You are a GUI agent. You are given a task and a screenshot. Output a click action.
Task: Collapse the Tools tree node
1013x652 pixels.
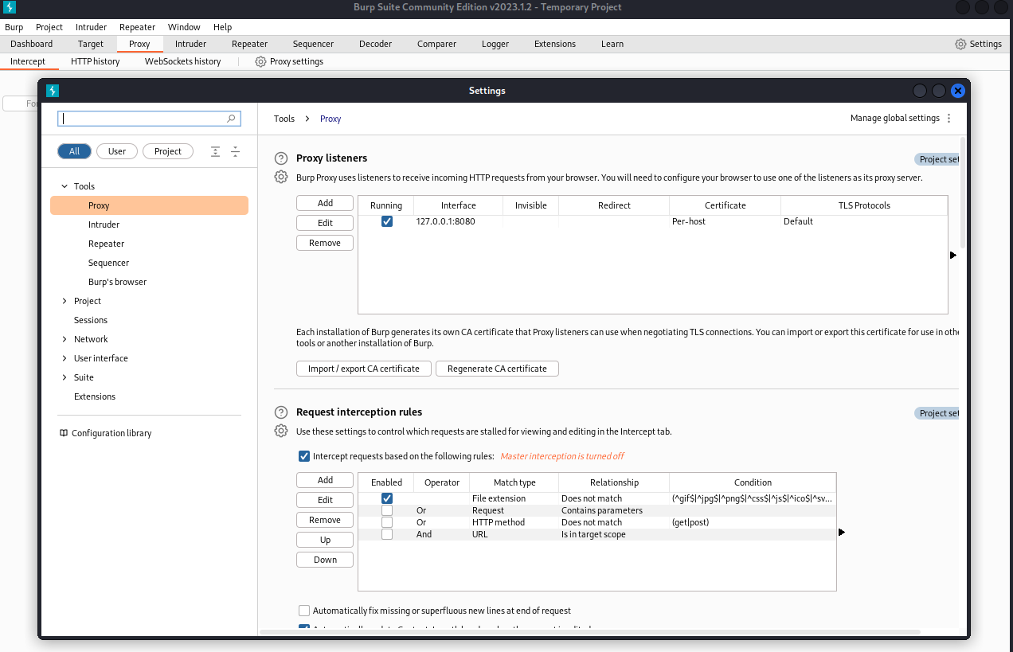point(65,186)
